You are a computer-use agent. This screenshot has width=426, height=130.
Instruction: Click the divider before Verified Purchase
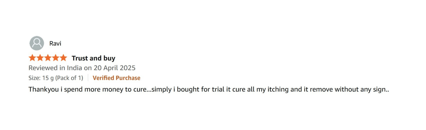tap(88, 78)
